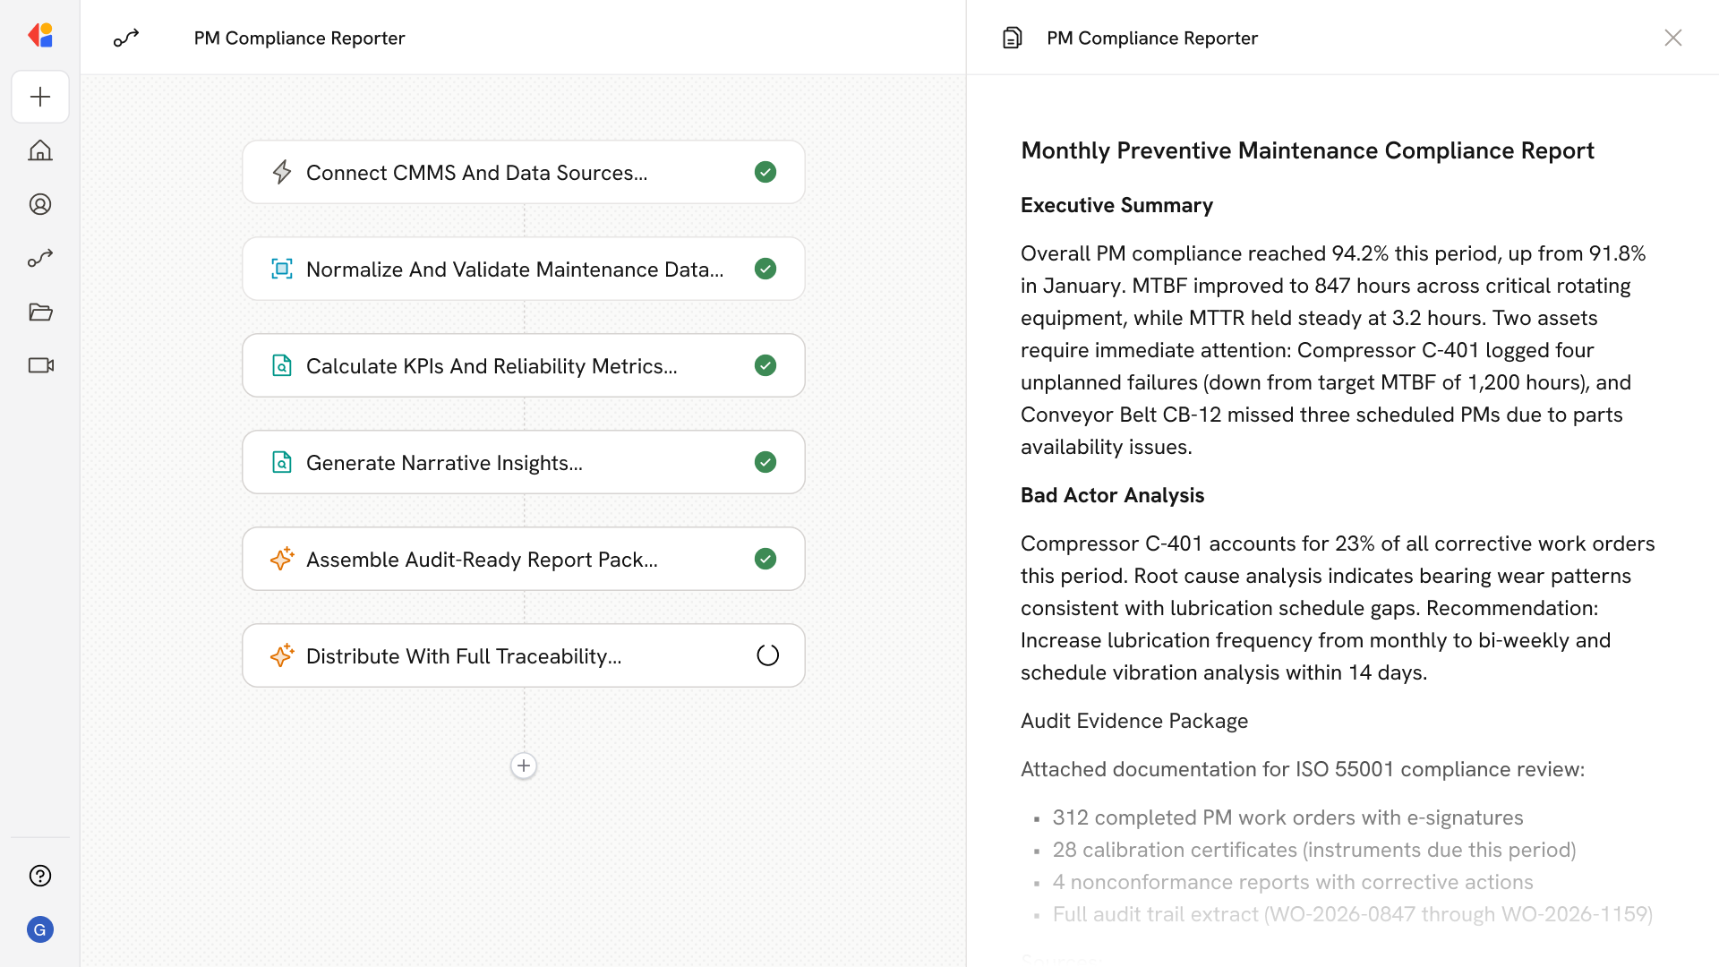Open the user profile icon in sidebar
The width and height of the screenshot is (1719, 967).
pyautogui.click(x=40, y=204)
